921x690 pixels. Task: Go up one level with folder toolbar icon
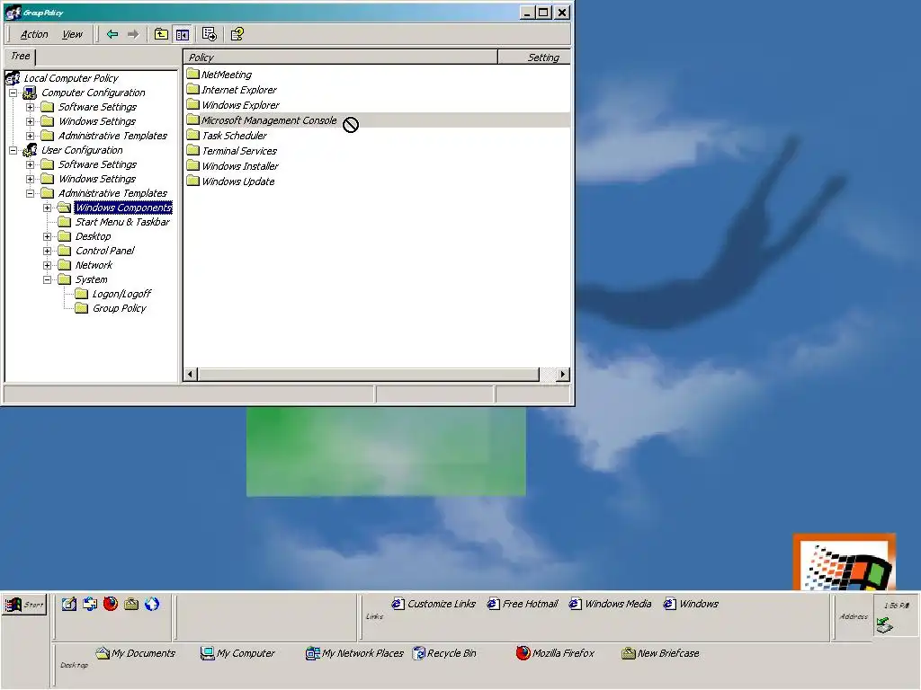(161, 35)
